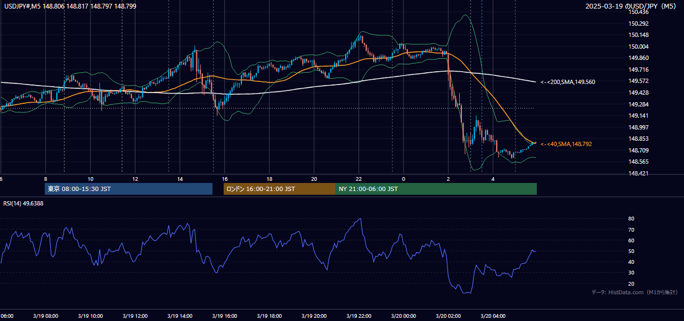The width and height of the screenshot is (684, 321).
Task: Click the 3/20 04:00 date axis label
Action: click(492, 316)
